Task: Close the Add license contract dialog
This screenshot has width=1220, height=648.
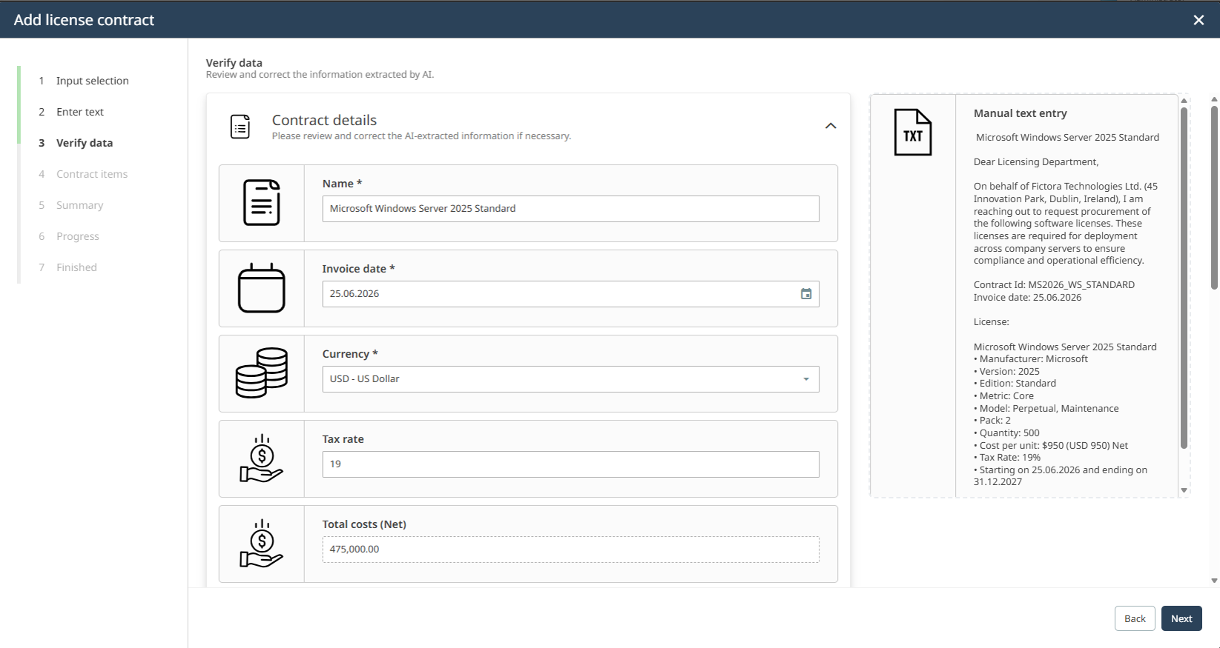Action: tap(1198, 20)
